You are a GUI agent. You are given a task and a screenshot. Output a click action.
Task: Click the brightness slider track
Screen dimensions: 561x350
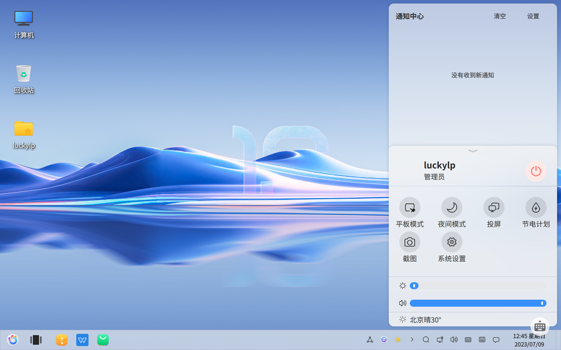tap(478, 286)
